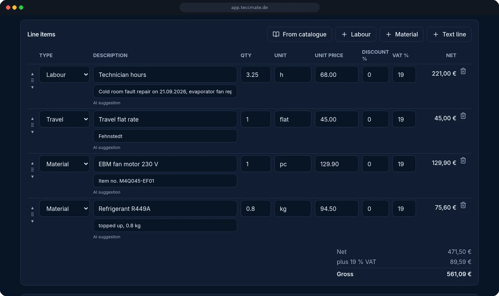499x296 pixels.
Task: Click drag handle of EBM fan motor row
Action: (32, 170)
